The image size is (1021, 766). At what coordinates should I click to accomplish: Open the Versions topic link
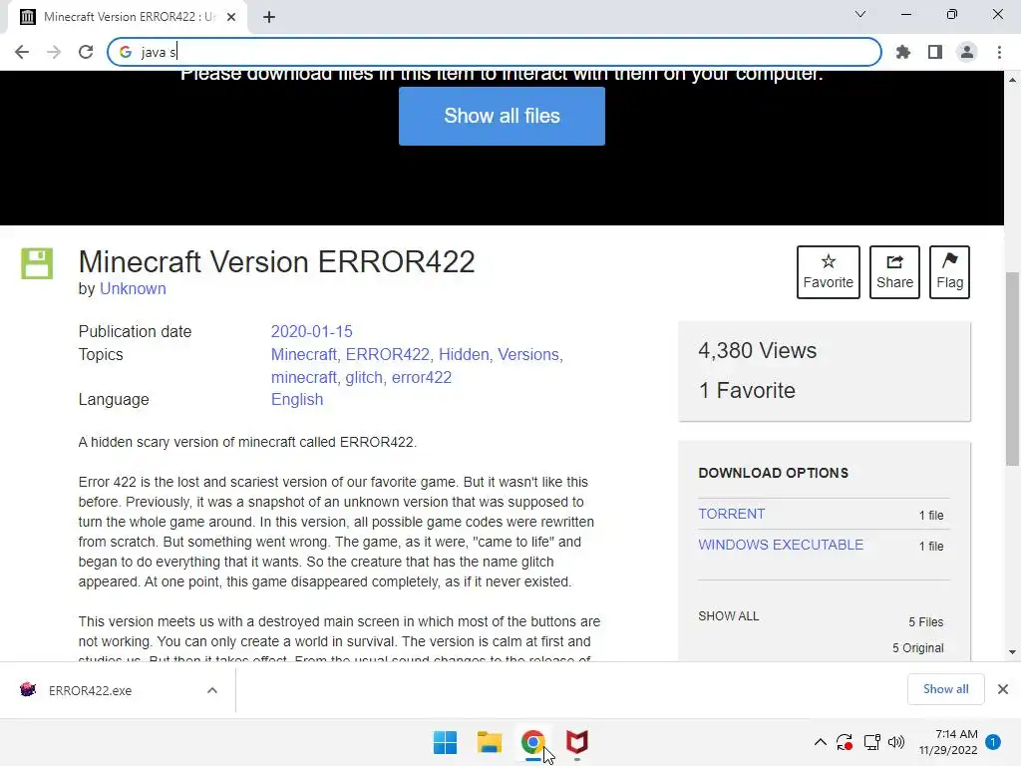pyautogui.click(x=528, y=354)
